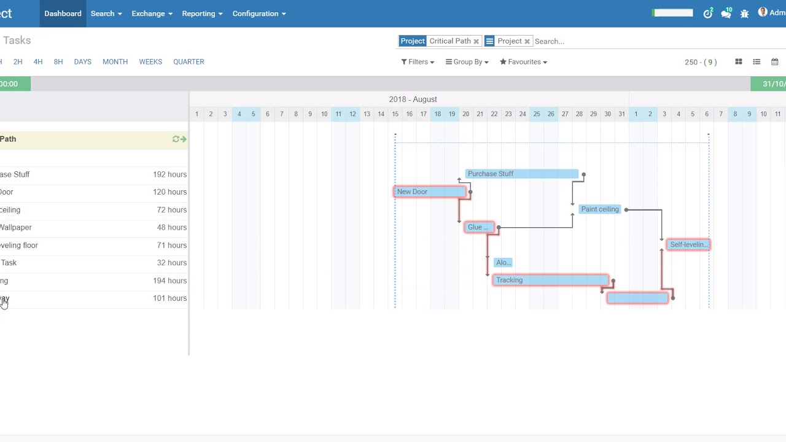Click the 101 hours row
786x442 pixels.
pyautogui.click(x=93, y=298)
